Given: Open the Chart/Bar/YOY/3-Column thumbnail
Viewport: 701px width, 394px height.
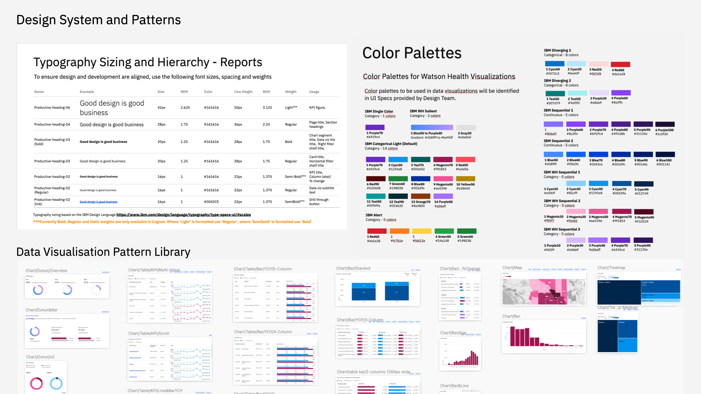Looking at the screenshot, I should pyautogui.click(x=378, y=341).
